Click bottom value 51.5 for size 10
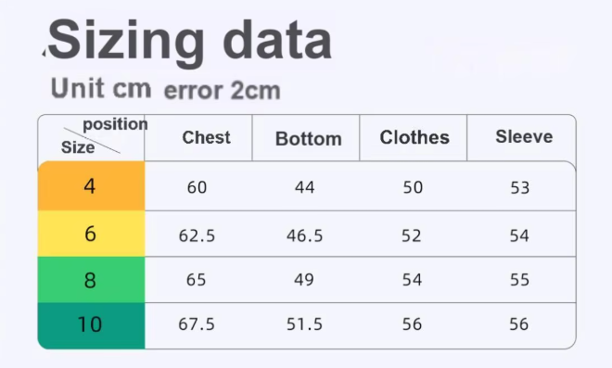Image resolution: width=612 pixels, height=368 pixels. [304, 324]
